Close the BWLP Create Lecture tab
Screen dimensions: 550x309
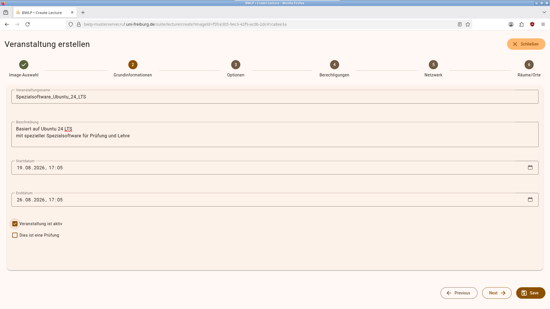tap(72, 13)
